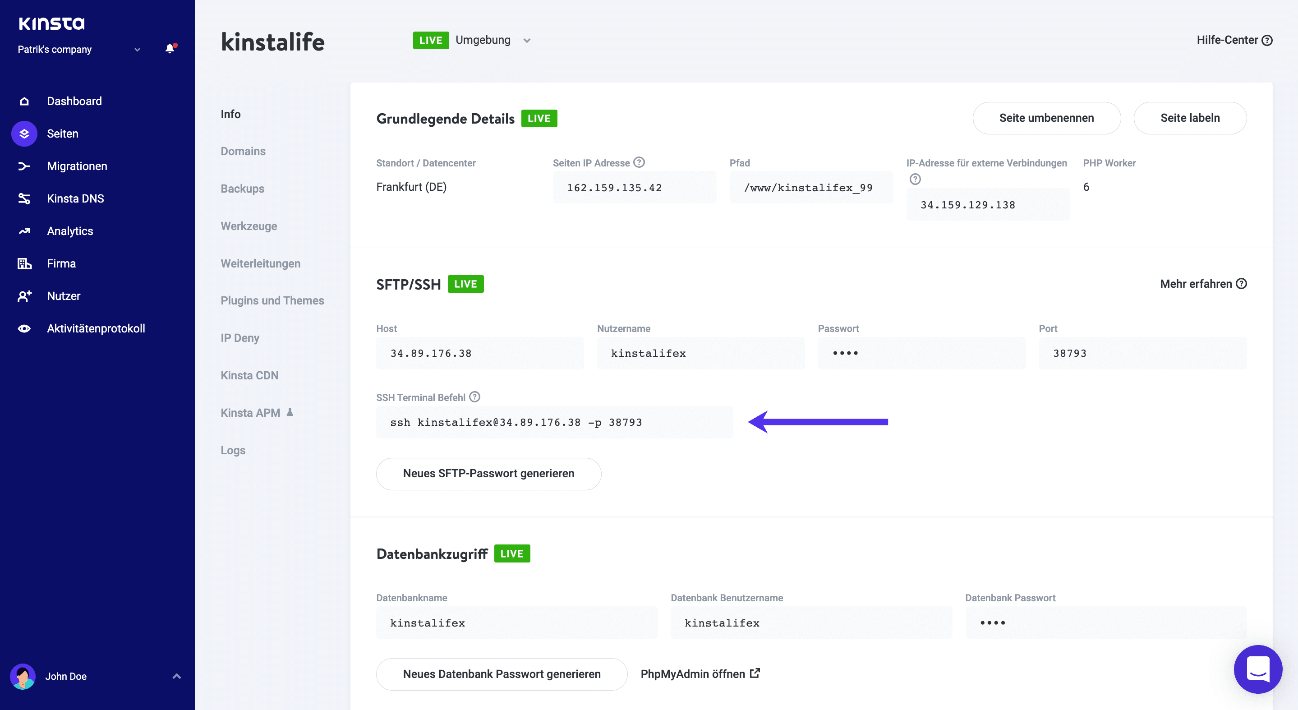Click Datenbank Benutzername field
Screen dimensions: 1298x710
[x=811, y=623]
